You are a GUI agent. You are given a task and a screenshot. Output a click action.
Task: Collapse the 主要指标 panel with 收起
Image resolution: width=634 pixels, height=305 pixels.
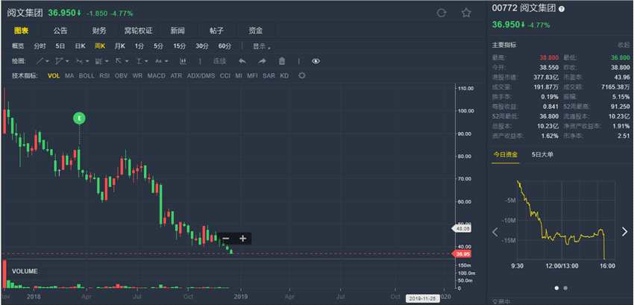(624, 45)
